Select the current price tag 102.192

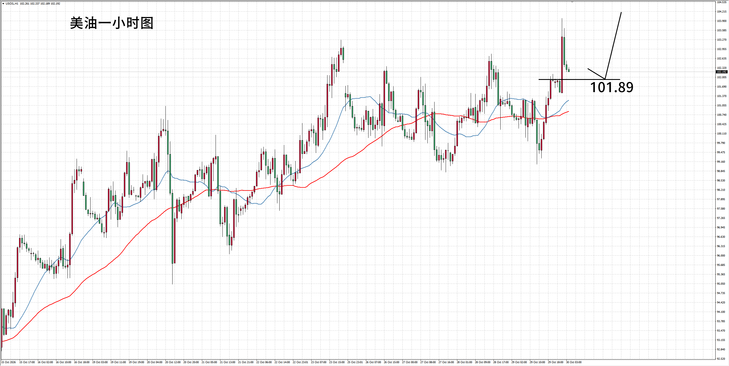pyautogui.click(x=722, y=72)
